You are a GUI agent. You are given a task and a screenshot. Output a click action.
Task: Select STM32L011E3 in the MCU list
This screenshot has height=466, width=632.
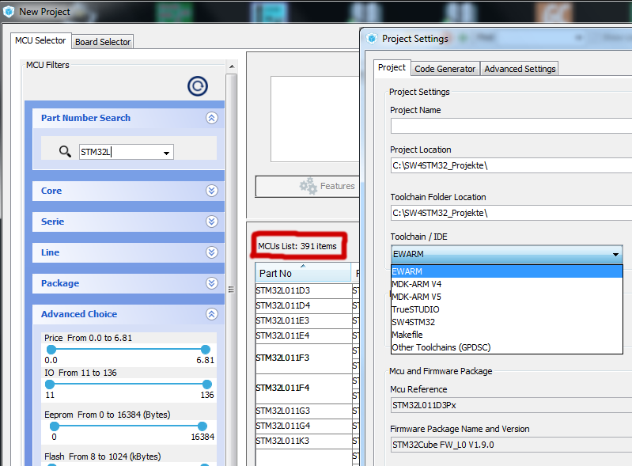(304, 321)
